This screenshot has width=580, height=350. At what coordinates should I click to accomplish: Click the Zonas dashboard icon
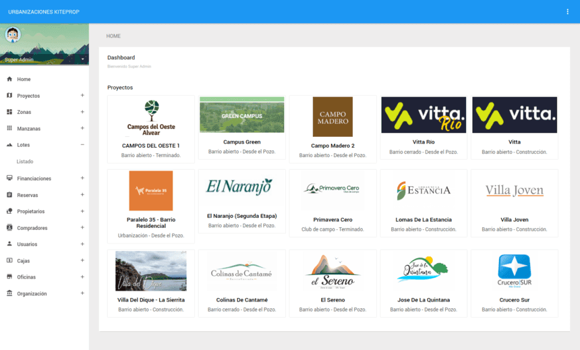(x=9, y=112)
